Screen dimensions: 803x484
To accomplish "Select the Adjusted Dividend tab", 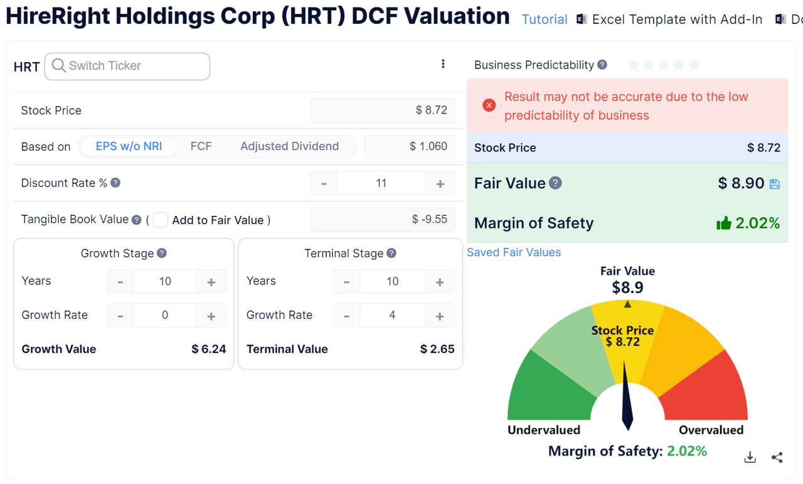I will [x=289, y=146].
